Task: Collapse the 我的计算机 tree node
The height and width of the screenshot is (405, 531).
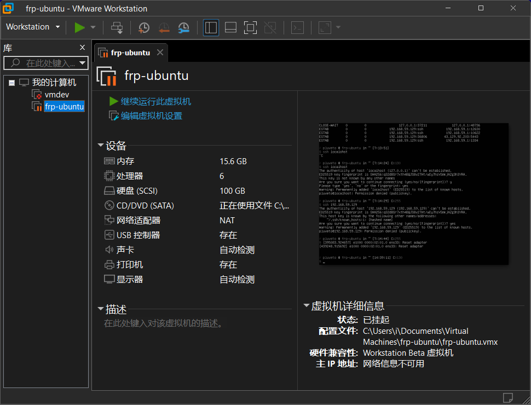Action: pos(12,83)
